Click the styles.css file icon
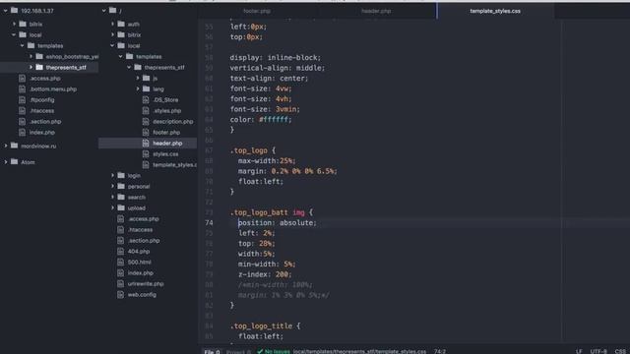The image size is (630, 354). [146, 154]
